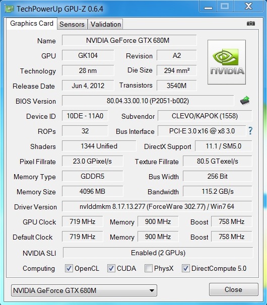Click the BIOS Version field 80.04.33.00.10
Viewport: 267px width, 305px height.
tap(148, 101)
